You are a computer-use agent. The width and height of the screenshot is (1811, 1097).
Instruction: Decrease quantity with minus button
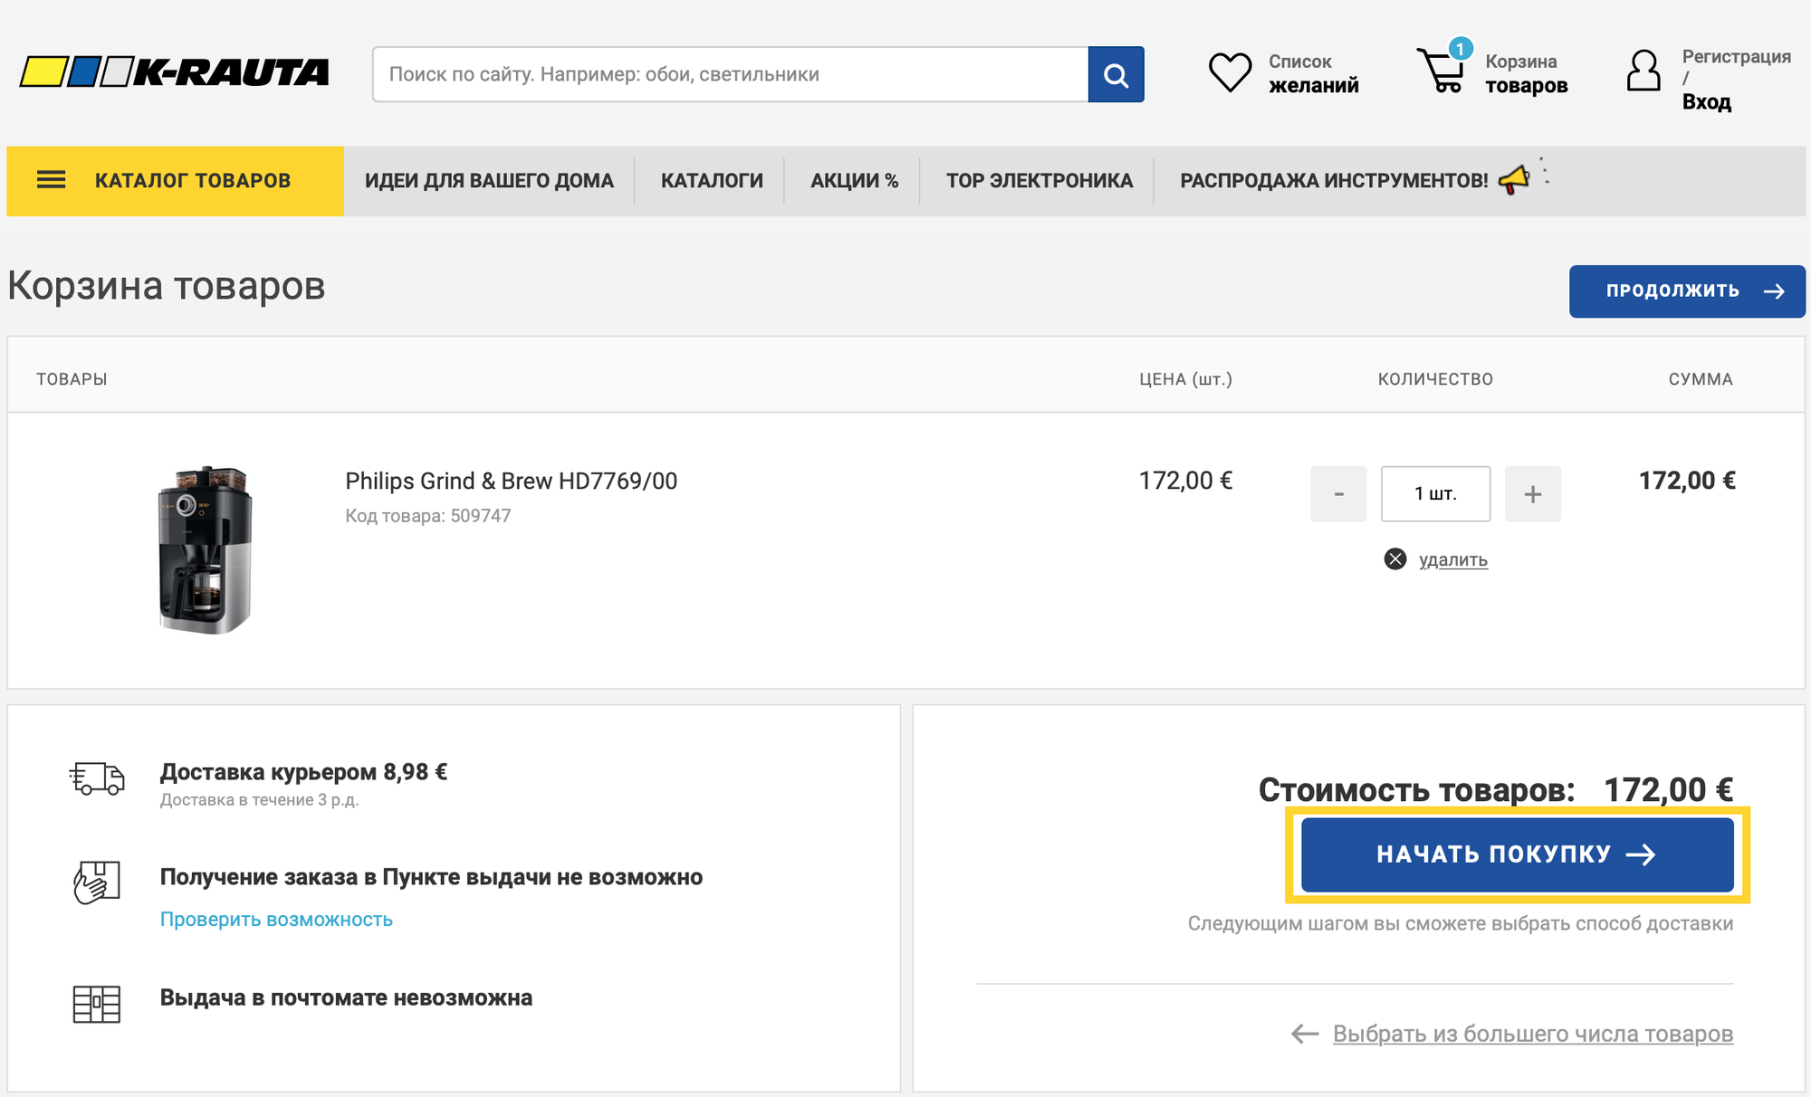click(1338, 494)
